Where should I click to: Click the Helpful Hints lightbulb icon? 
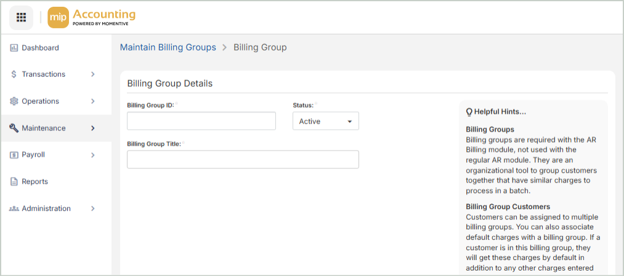pos(469,112)
